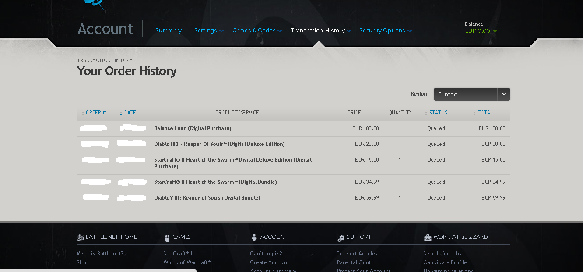Image resolution: width=583 pixels, height=272 pixels.
Task: Open the Europe region dropdown
Action: pyautogui.click(x=472, y=94)
